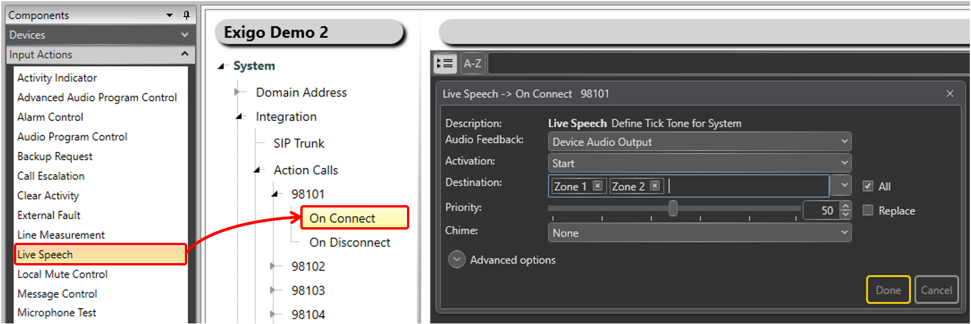Screen dimensions: 971x324
Task: Open the Chime dropdown
Action: 844,233
